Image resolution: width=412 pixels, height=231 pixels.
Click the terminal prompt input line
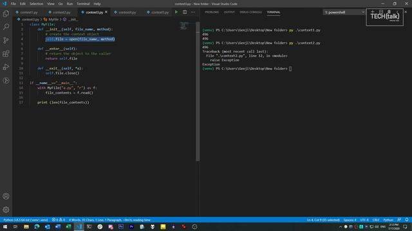click(247, 69)
